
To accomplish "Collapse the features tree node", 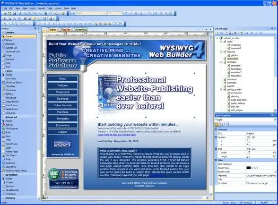I will click(221, 52).
